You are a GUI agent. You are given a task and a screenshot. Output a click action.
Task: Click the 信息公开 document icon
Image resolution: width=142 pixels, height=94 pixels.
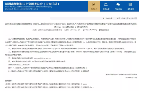coord(93,4)
